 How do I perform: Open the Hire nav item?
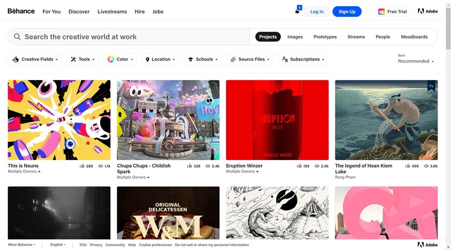[139, 11]
